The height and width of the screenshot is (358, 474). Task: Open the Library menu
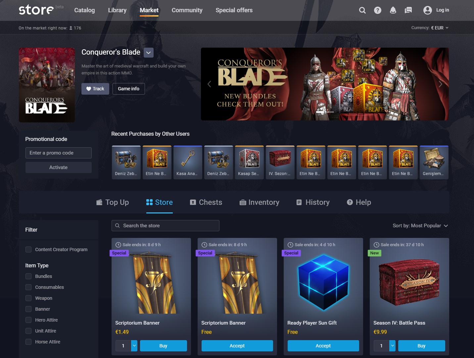click(x=117, y=10)
